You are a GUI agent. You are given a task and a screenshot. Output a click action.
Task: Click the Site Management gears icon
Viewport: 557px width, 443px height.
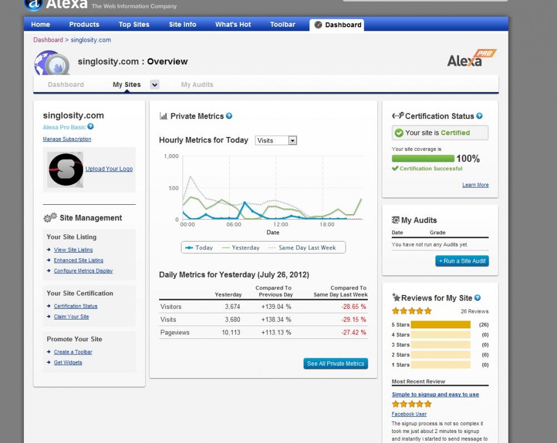coord(50,218)
